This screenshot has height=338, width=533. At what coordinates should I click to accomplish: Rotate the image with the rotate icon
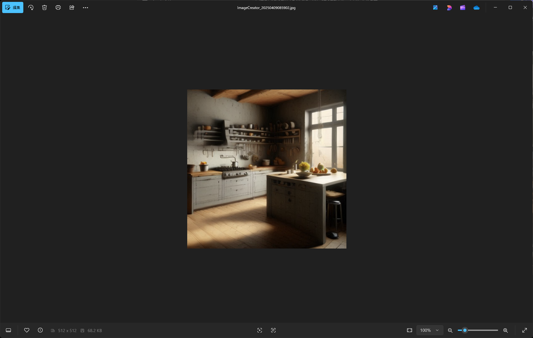pos(31,7)
